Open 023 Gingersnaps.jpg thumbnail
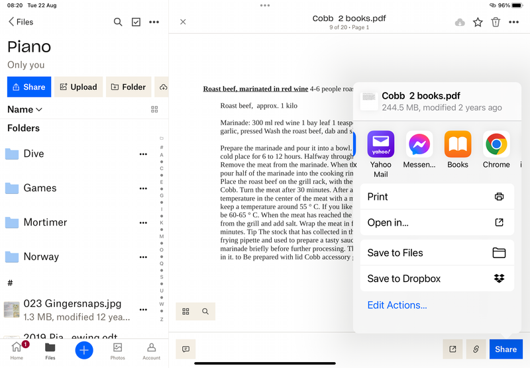The width and height of the screenshot is (530, 368). point(11,309)
